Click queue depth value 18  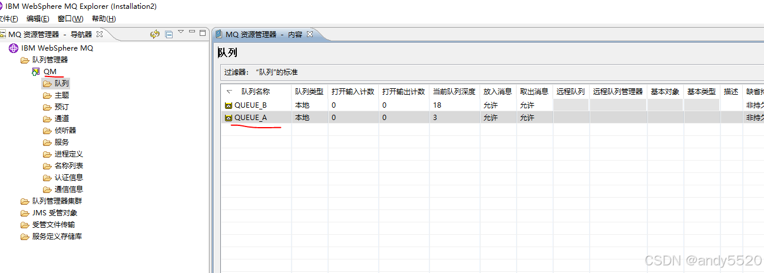[437, 105]
